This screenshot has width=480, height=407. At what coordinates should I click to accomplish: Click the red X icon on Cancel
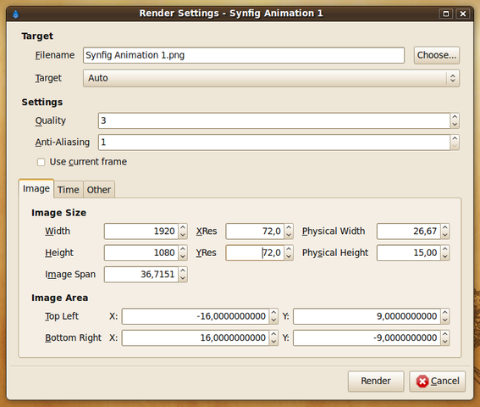(422, 382)
